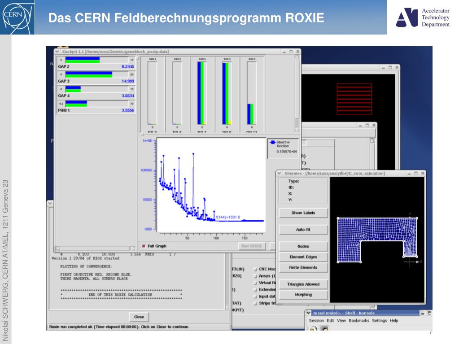This screenshot has width=459, height=344.
Task: Open the Help menu in Konsole
Action: tap(394, 321)
